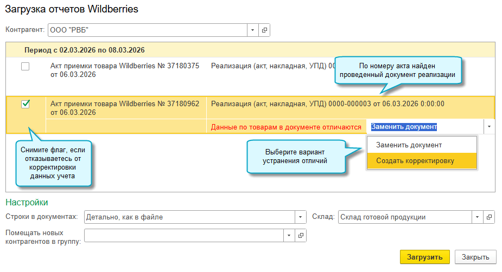
Task: Open the new counterparties group via its open icon
Action: pyautogui.click(x=301, y=236)
